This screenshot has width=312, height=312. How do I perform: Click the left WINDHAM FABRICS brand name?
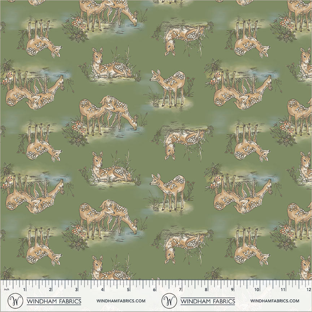tap(54, 301)
